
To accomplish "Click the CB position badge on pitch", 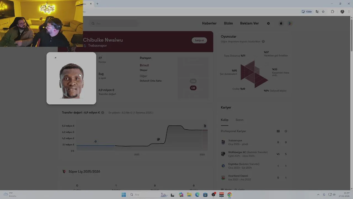I will coord(193,88).
